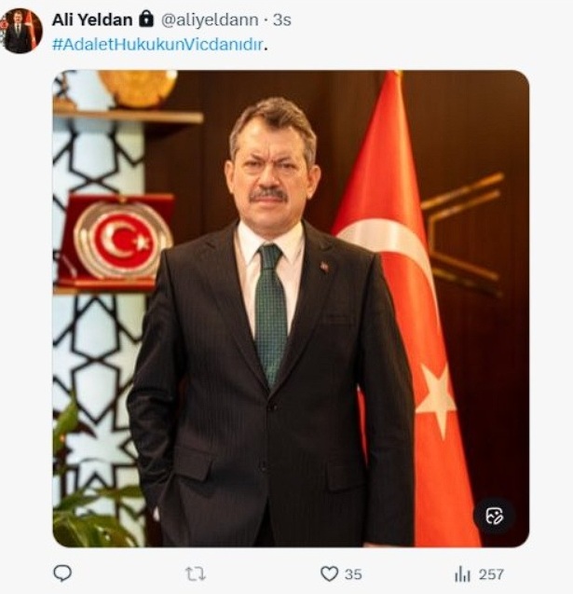Open the #AdaletHukukunVicdanıdır hashtag

click(x=157, y=45)
